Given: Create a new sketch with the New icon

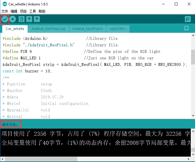Looking at the screenshot, I should [x=21, y=19].
